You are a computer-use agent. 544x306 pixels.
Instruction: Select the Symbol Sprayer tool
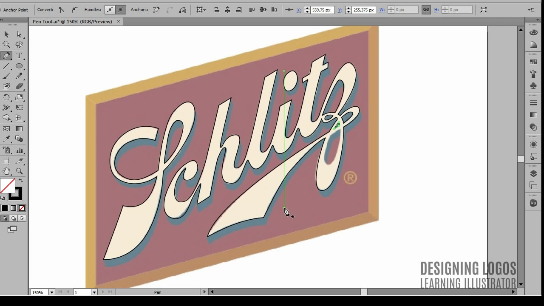click(x=6, y=150)
